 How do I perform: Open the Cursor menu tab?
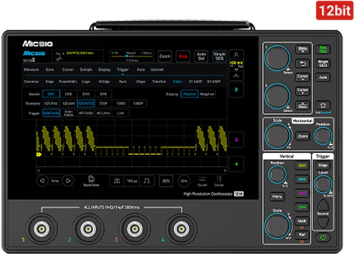(68, 70)
